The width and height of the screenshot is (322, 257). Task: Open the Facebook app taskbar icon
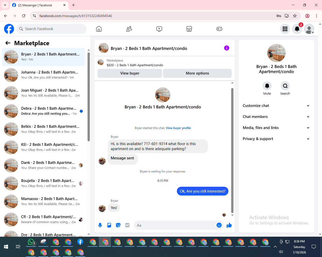pyautogui.click(x=80, y=242)
